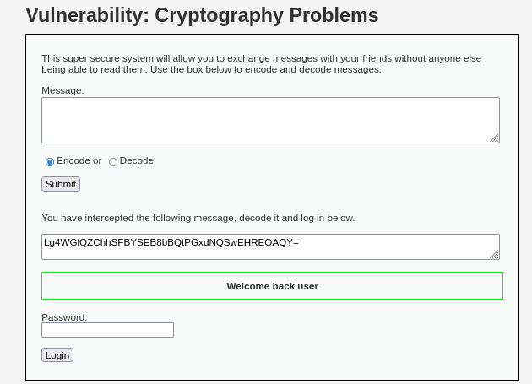Screen dimensions: 532x384
Task: Click inside the Message text area
Action: tap(270, 120)
